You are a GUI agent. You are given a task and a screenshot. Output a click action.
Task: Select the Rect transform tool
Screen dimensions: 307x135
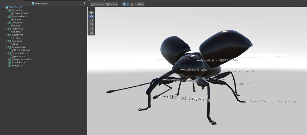[x=91, y=29]
